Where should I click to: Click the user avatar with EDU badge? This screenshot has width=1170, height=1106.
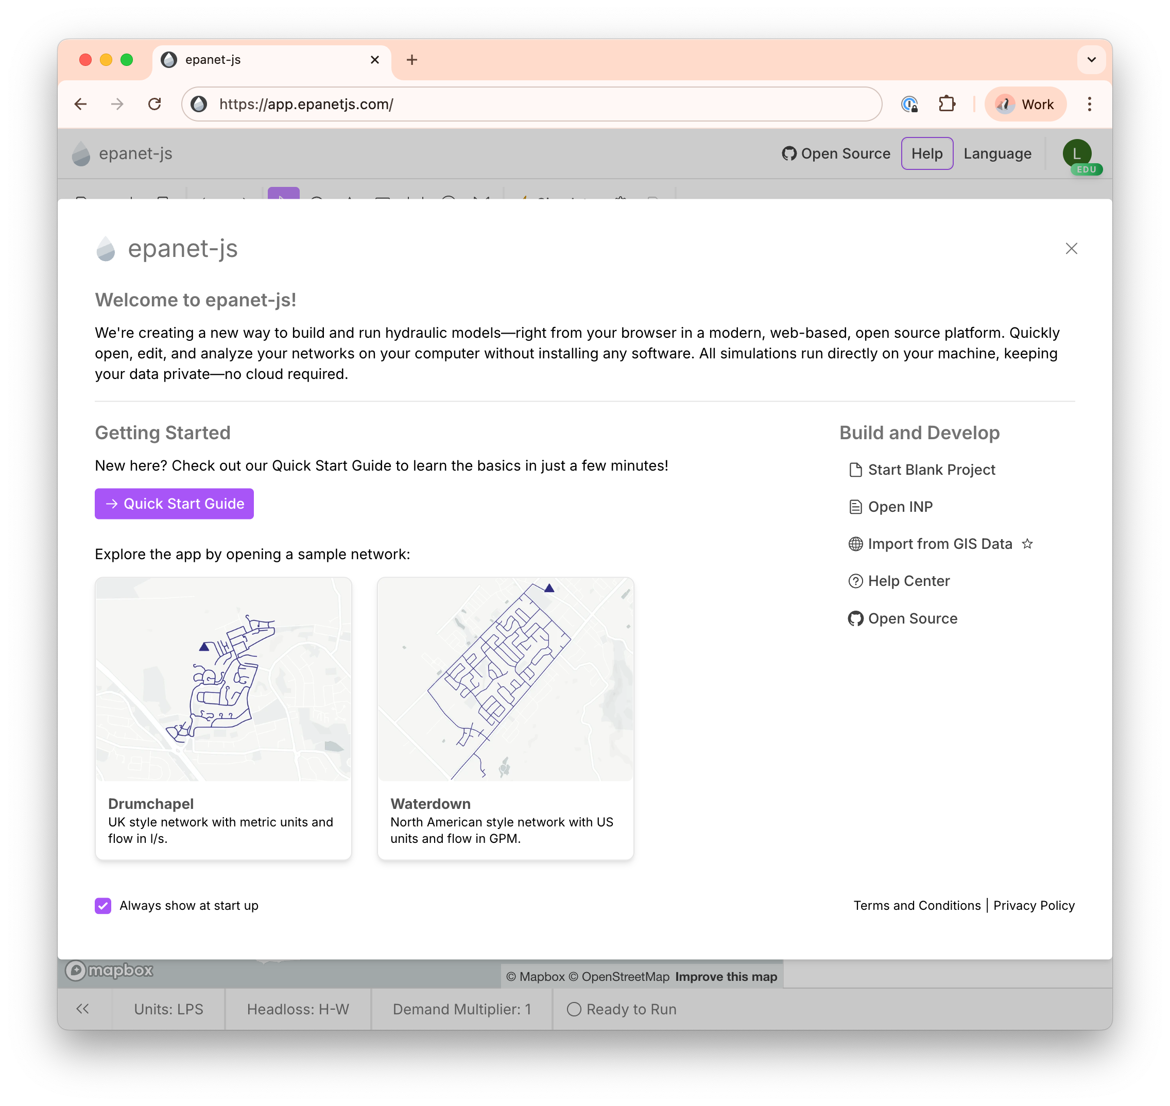[1077, 154]
